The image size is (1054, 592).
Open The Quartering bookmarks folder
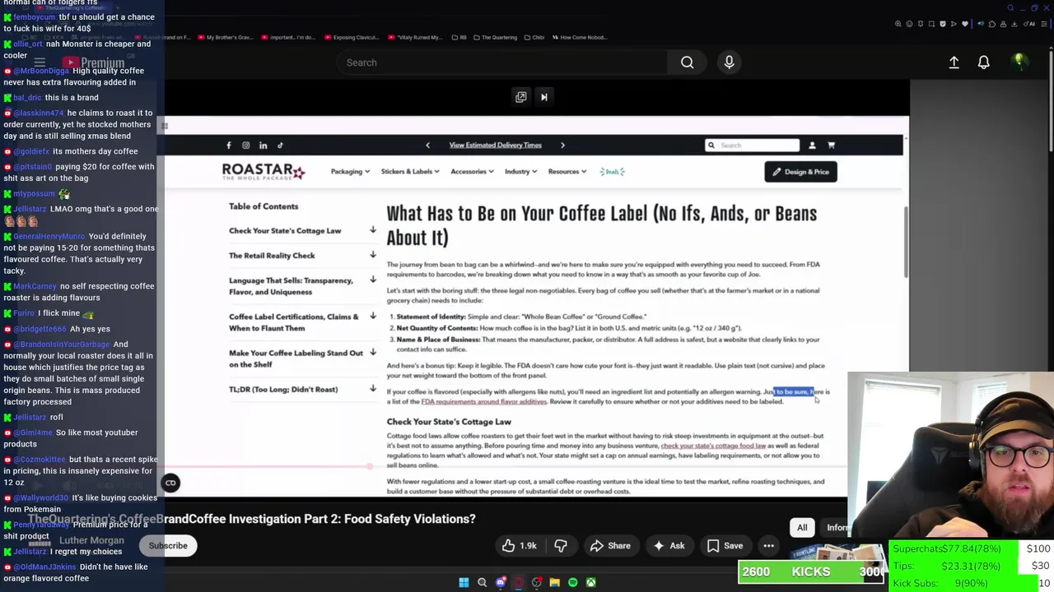497,37
